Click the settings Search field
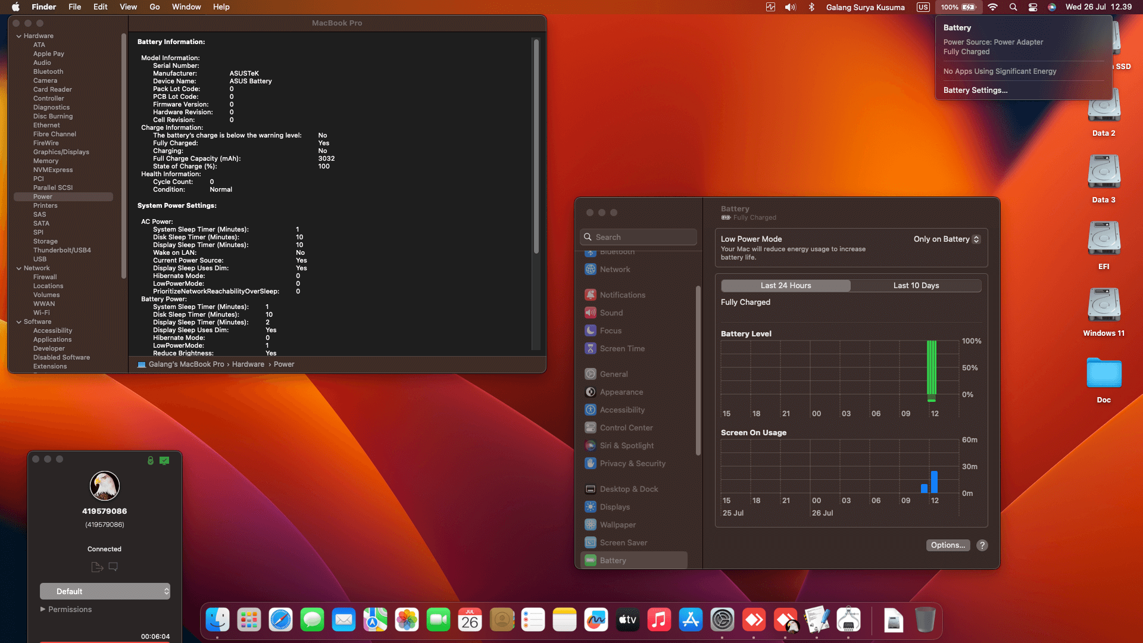The width and height of the screenshot is (1143, 643). [x=638, y=237]
